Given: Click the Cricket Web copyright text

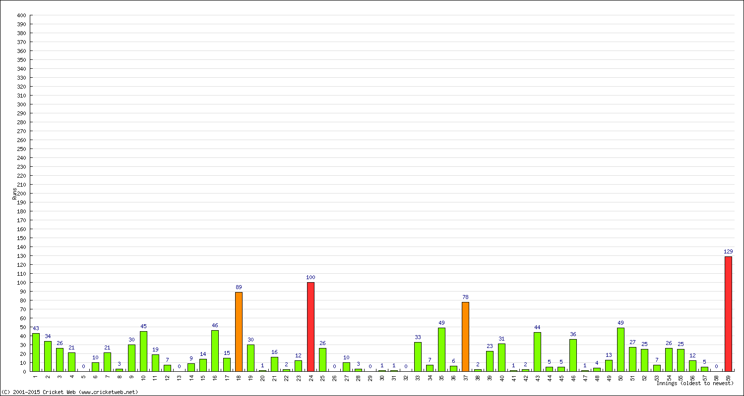Looking at the screenshot, I should pyautogui.click(x=69, y=392).
